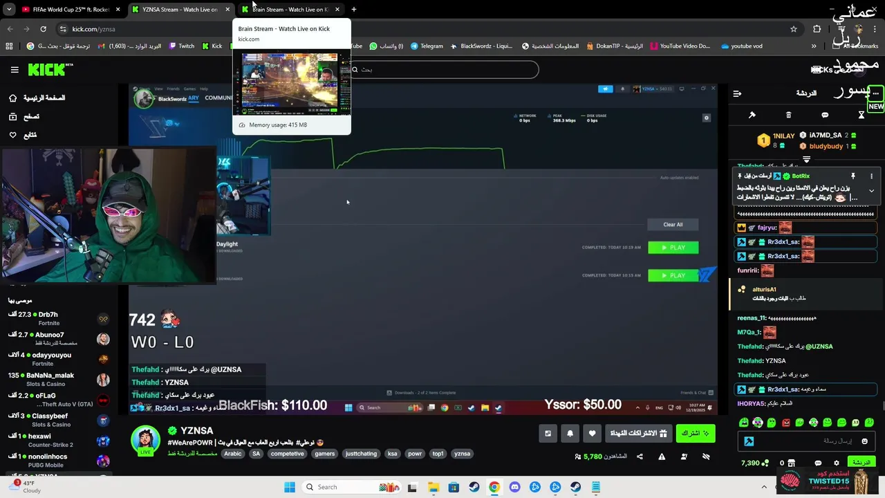Open Chrome from the taskbar
The image size is (885, 498).
pyautogui.click(x=494, y=487)
